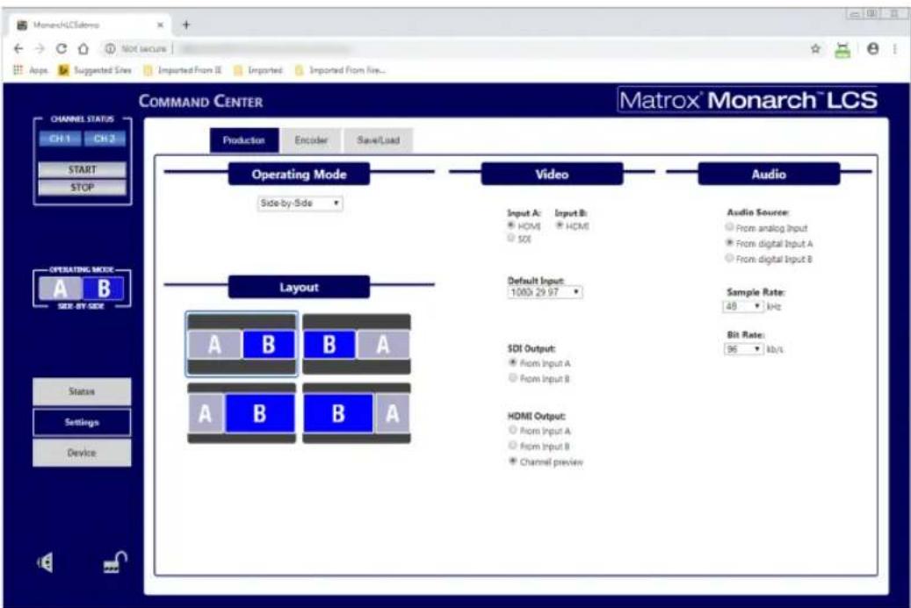This screenshot has height=608, width=911.
Task: Open the browser profile account icon
Action: click(x=872, y=49)
